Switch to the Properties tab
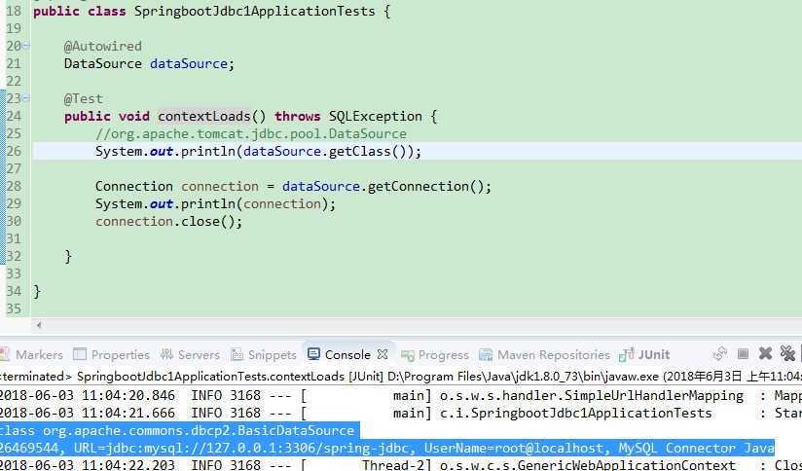The width and height of the screenshot is (802, 471). click(112, 354)
